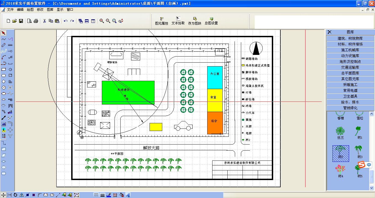Click the Undo arrow icon
375x198 pixels.
click(x=66, y=21)
